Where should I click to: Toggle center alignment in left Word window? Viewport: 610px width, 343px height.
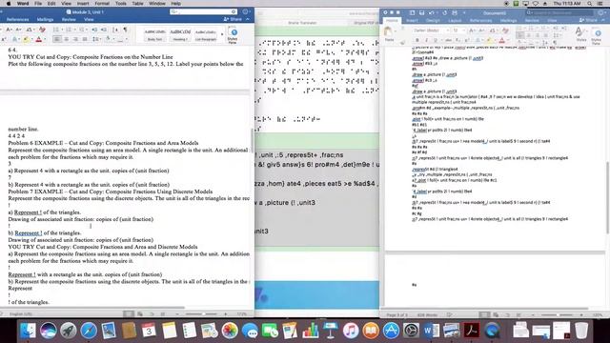coord(67,39)
